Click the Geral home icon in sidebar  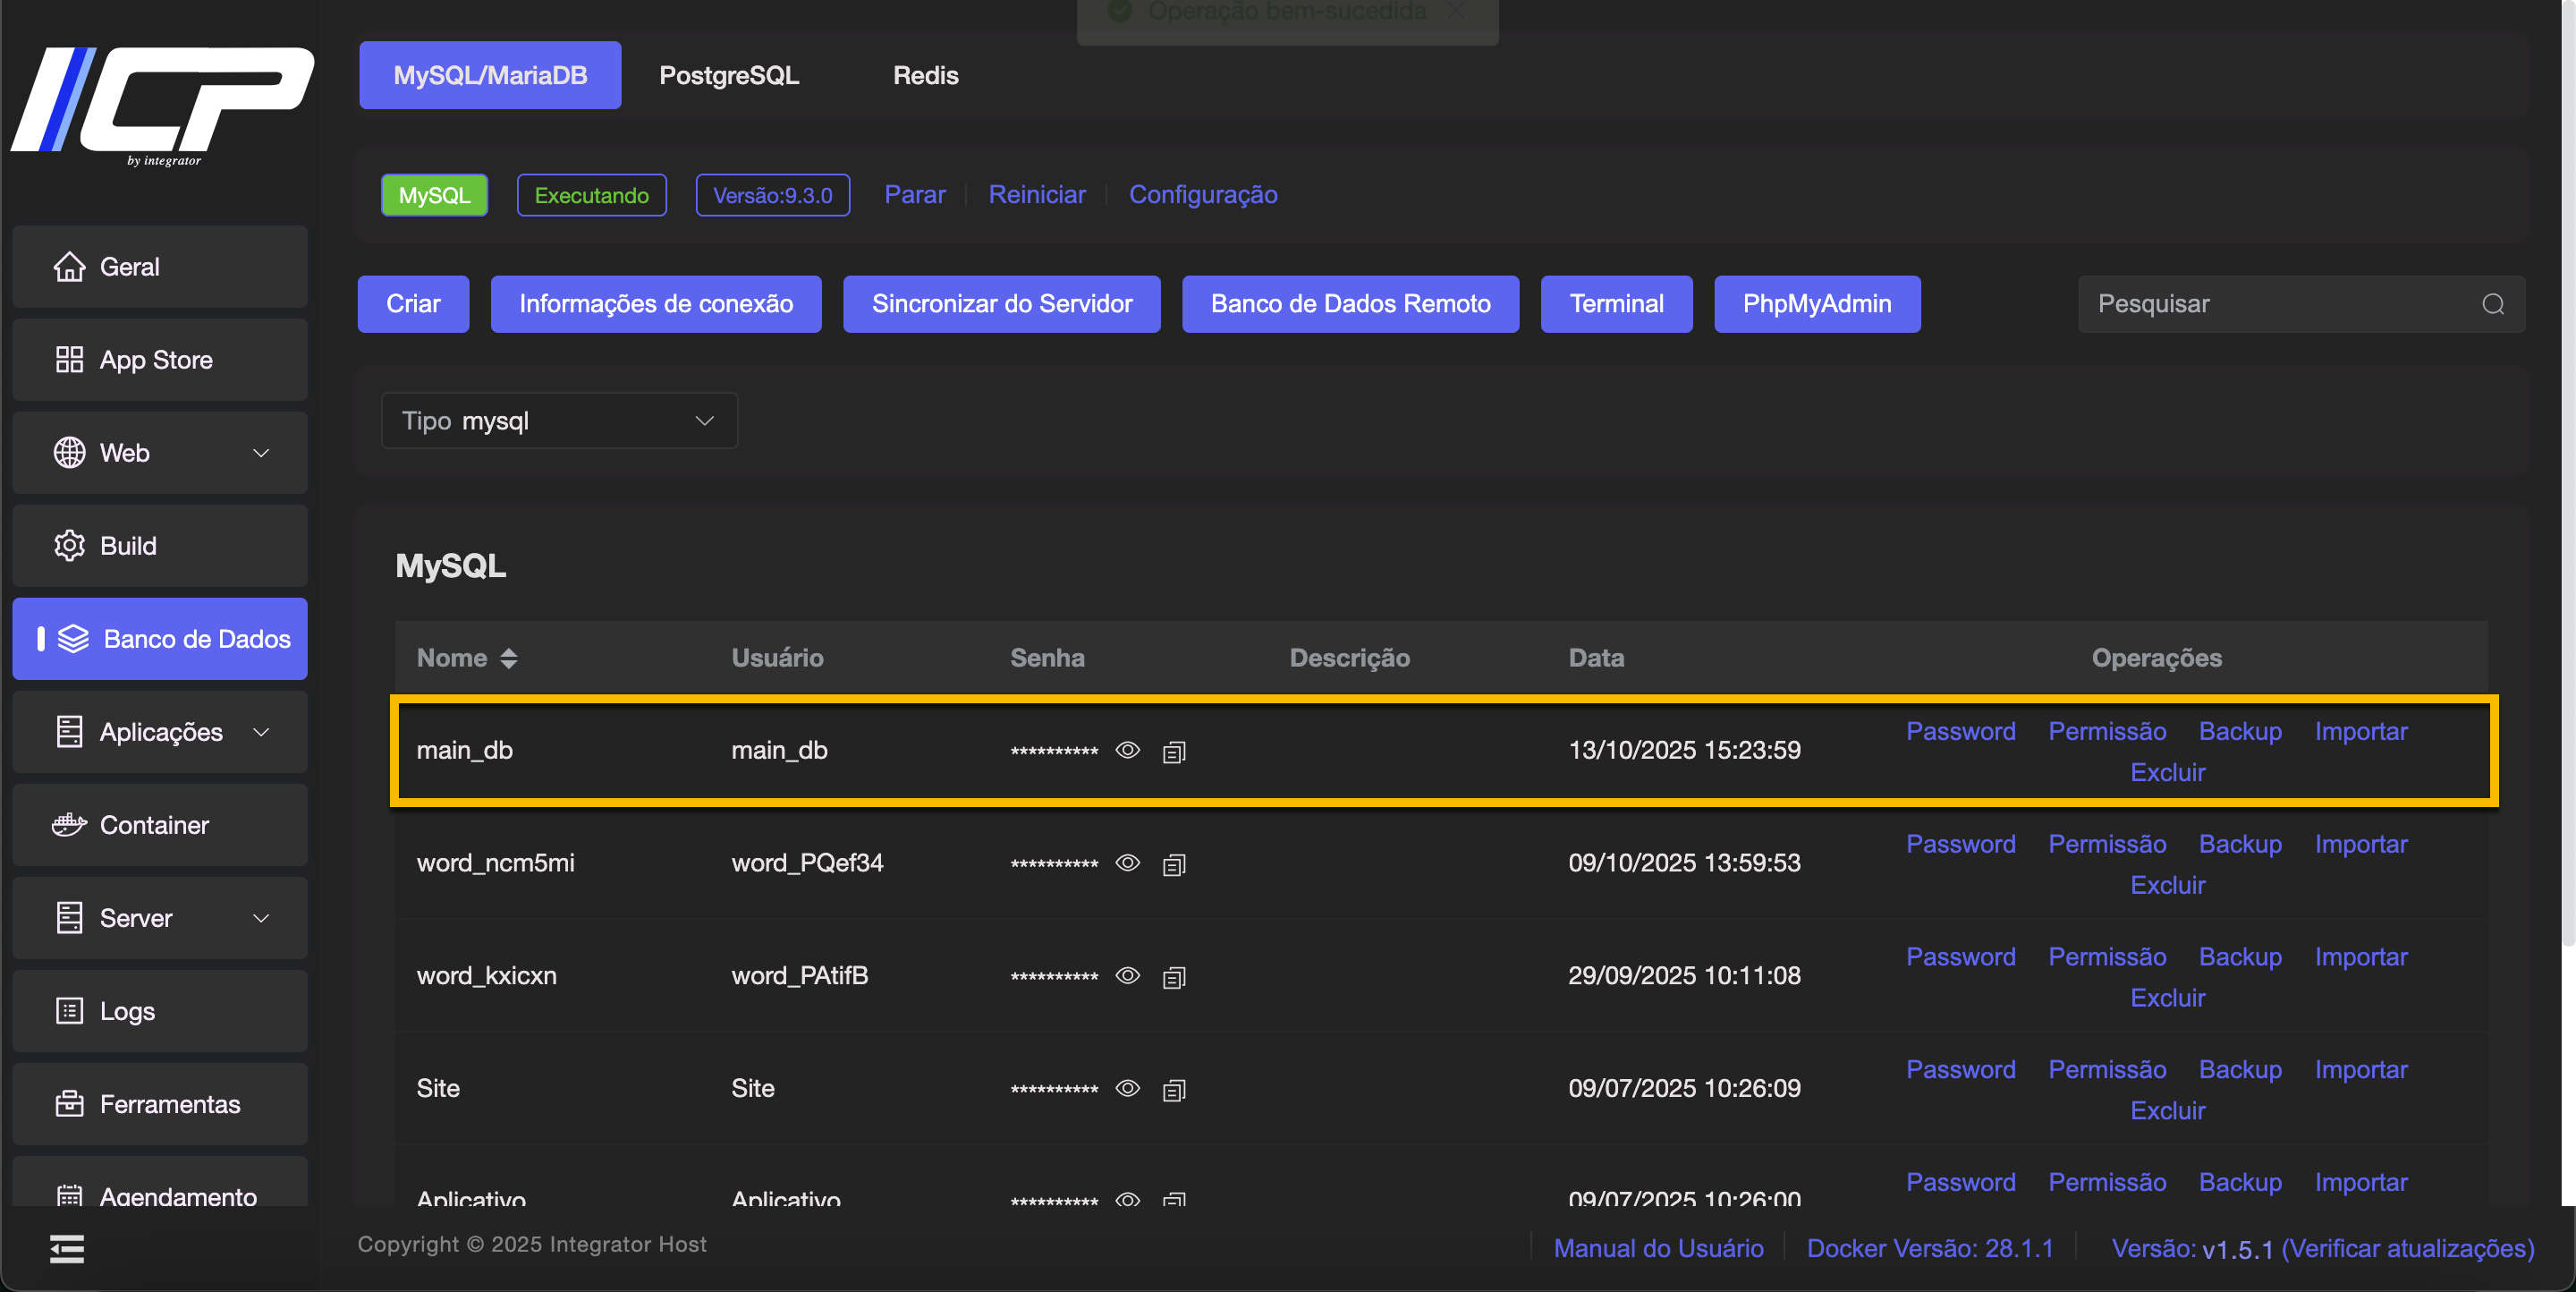(x=69, y=267)
